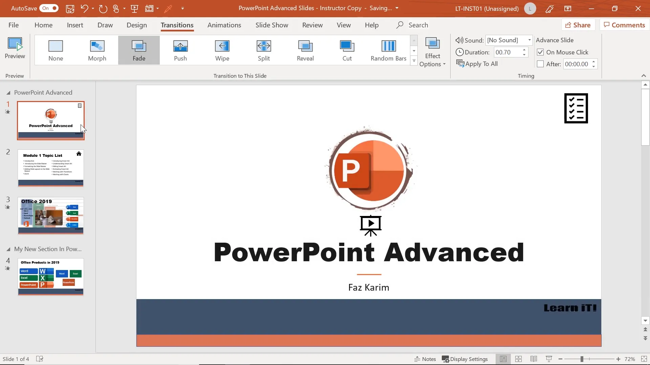This screenshot has height=365, width=650.
Task: Collapse the PowerPoint Advanced section
Action: 8,93
